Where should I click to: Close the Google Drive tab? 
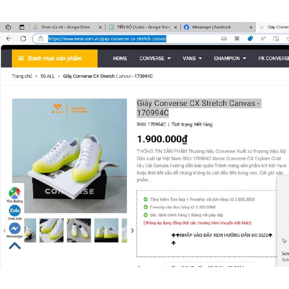100,27
